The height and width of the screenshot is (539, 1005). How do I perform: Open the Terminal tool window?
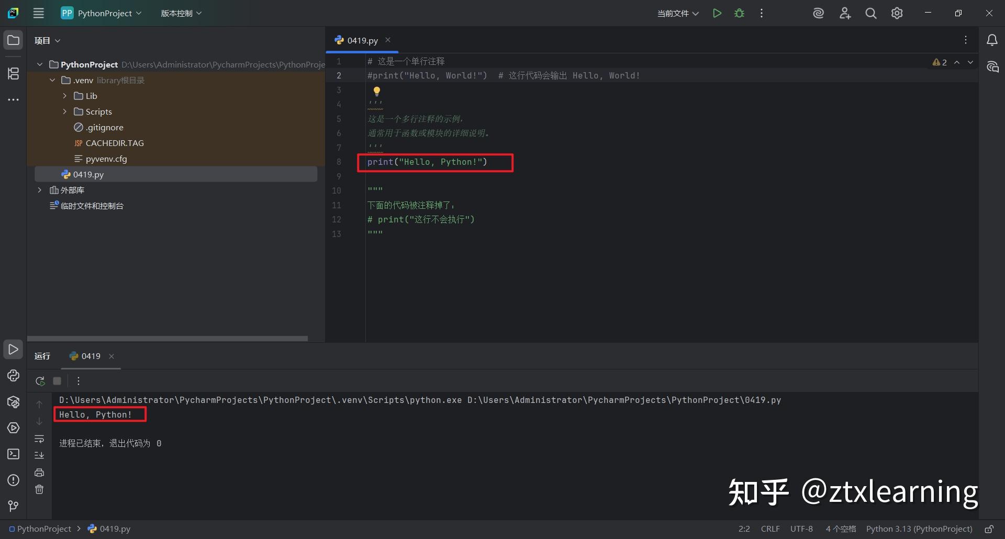click(13, 454)
